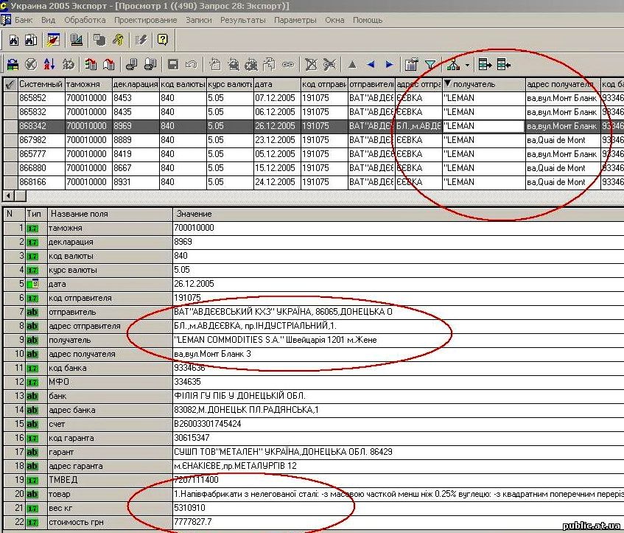This screenshot has height=533, width=624.
Task: Click the grayed-out cancel sort icon
Action: [69, 64]
